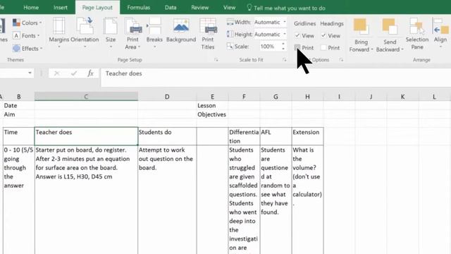The width and height of the screenshot is (451, 254).
Task: Click the fx Insert Function icon
Action: (x=90, y=73)
